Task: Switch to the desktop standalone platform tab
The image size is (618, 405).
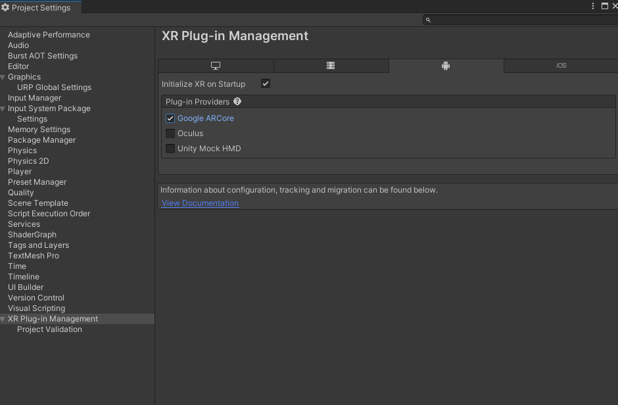Action: tap(216, 66)
